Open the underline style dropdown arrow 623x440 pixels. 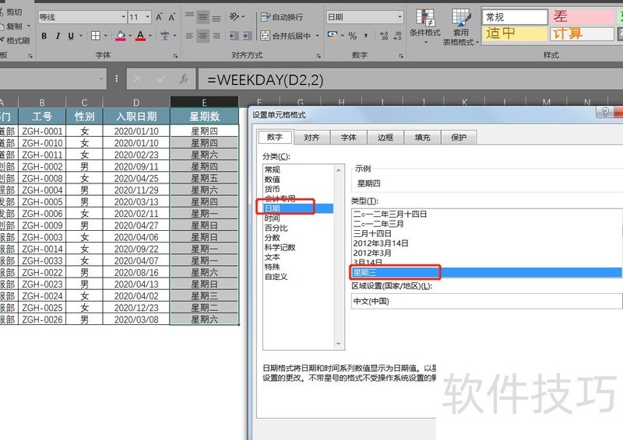coord(81,36)
